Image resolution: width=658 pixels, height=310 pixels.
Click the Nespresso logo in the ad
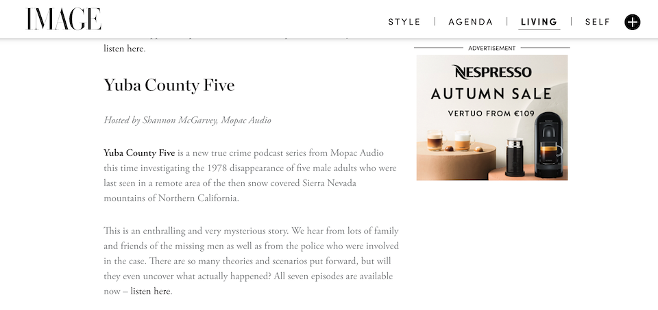pos(491,72)
